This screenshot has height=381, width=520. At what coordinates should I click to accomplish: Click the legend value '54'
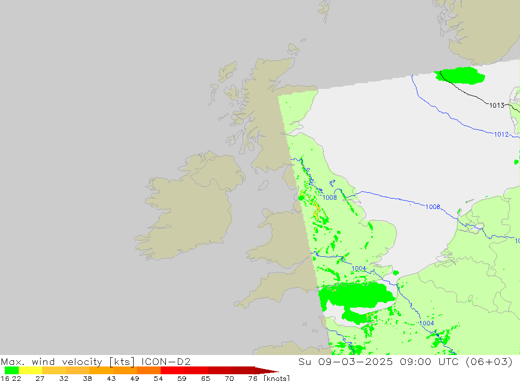tap(158, 378)
